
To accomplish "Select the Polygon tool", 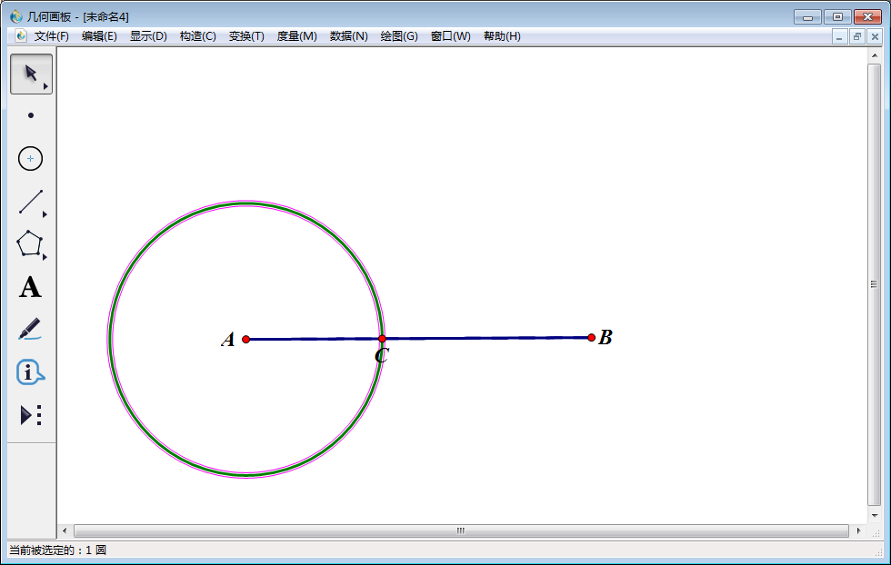I will coord(31,244).
